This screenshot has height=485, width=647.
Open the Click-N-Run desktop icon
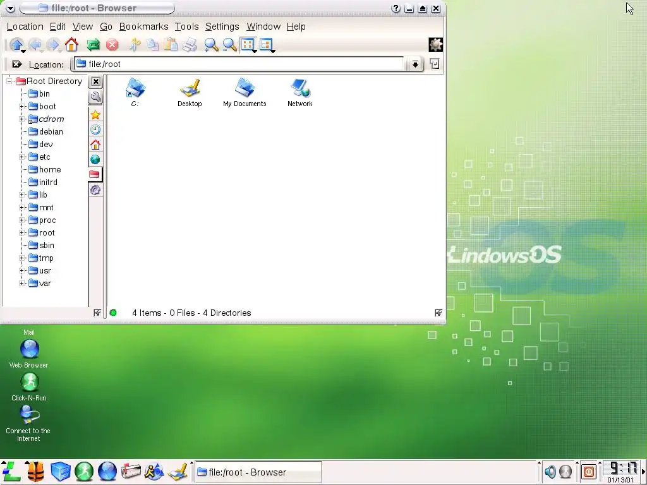click(x=29, y=386)
